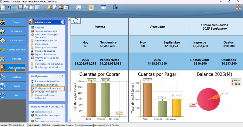The height and width of the screenshot is (127, 243).
Task: Collapse the Administración panel section
Action: (x=63, y=22)
